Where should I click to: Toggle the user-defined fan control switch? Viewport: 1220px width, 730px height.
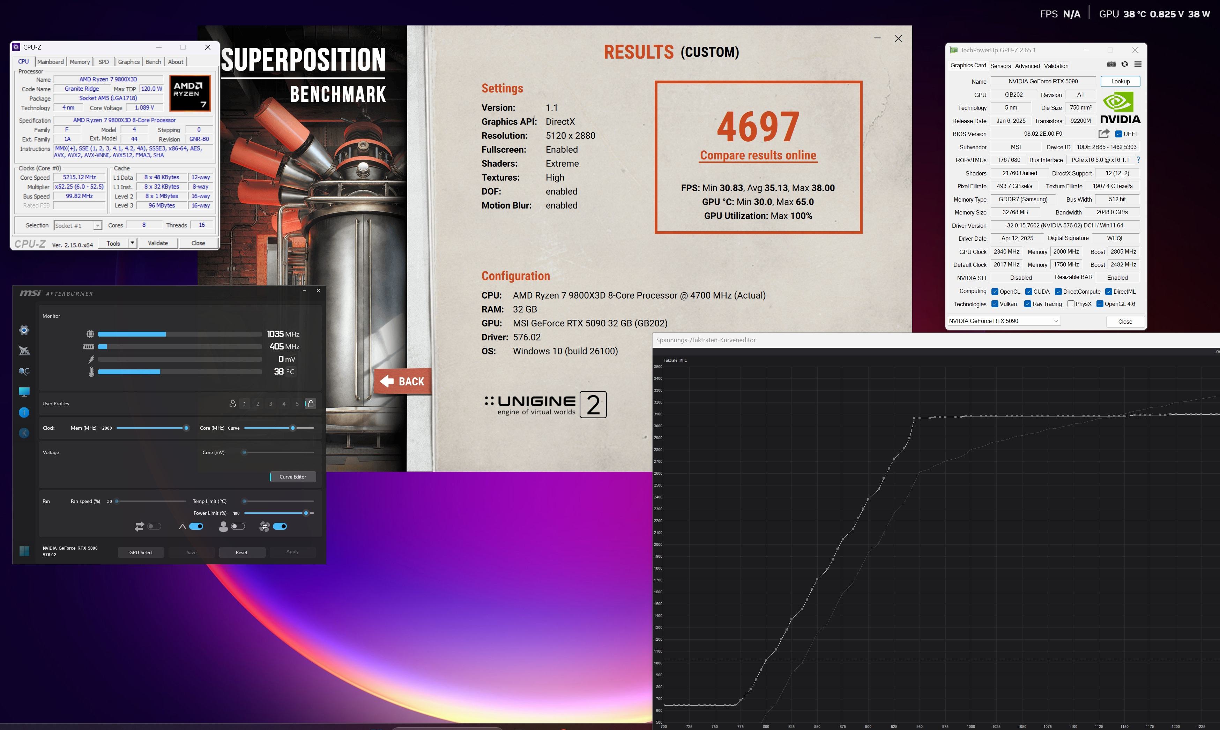click(238, 526)
